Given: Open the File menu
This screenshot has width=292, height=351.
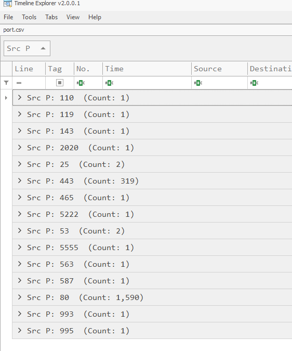Looking at the screenshot, I should click(8, 17).
